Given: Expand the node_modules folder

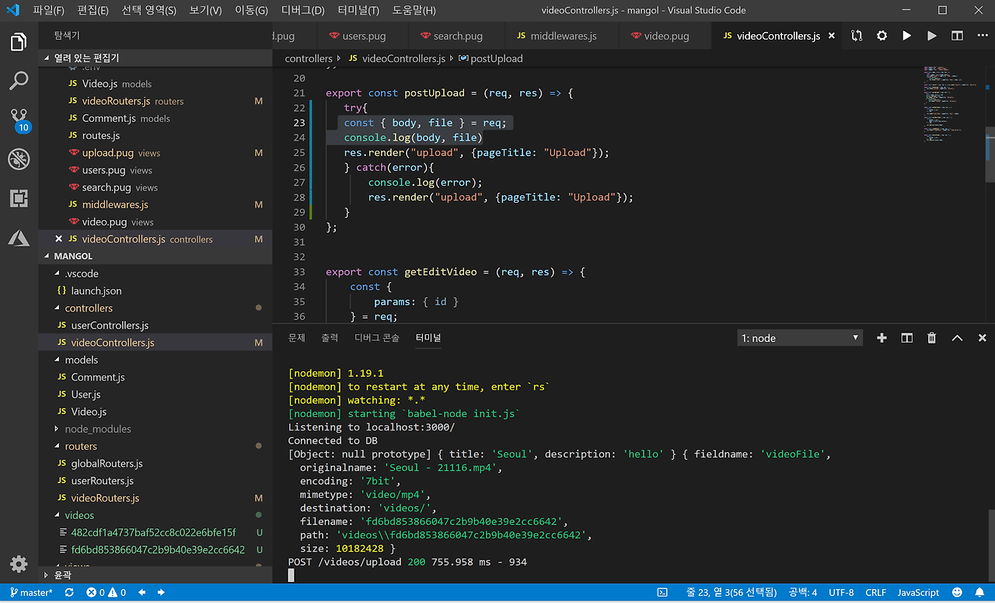Looking at the screenshot, I should pos(97,429).
